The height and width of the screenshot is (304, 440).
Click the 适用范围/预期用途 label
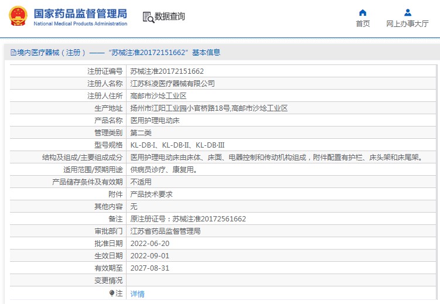coord(93,170)
